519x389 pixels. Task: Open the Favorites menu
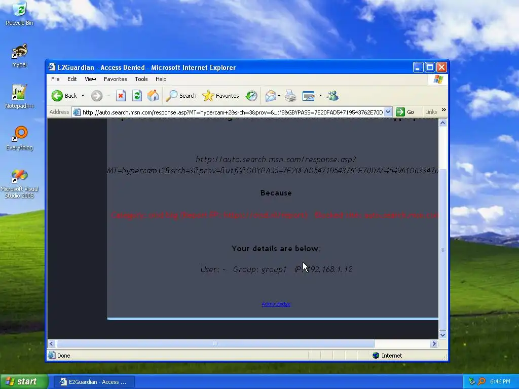[115, 79]
